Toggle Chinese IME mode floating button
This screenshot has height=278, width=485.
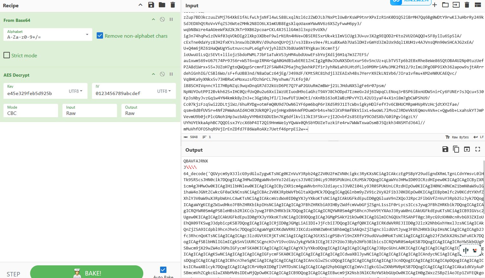click(x=466, y=250)
